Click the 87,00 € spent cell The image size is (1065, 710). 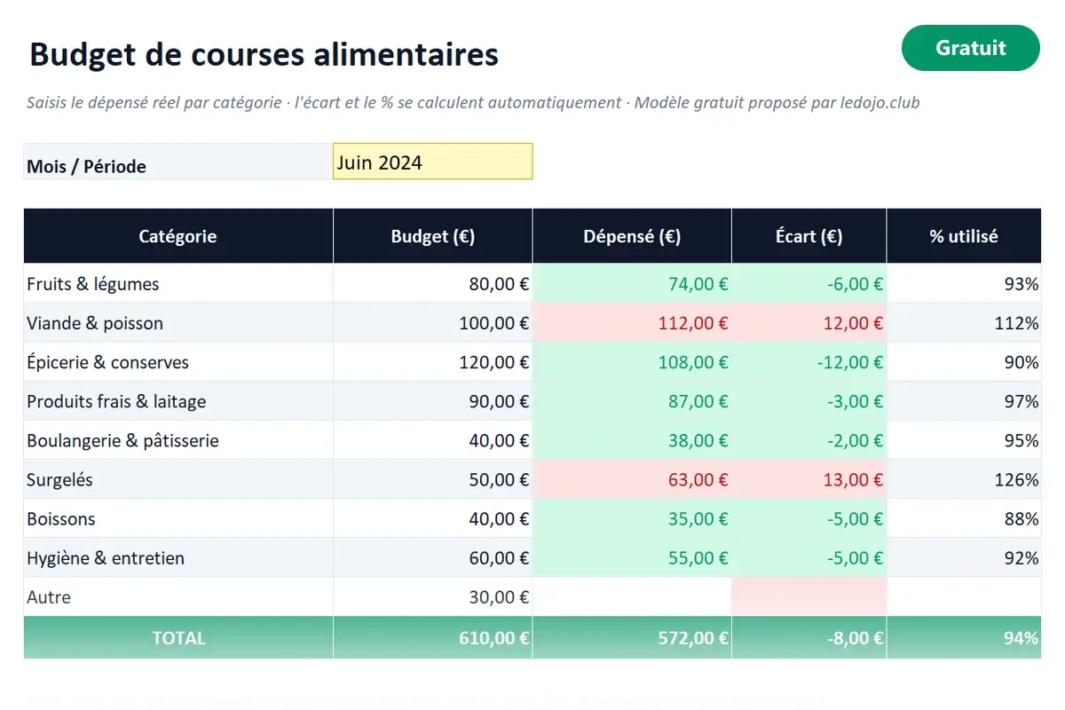(x=632, y=401)
